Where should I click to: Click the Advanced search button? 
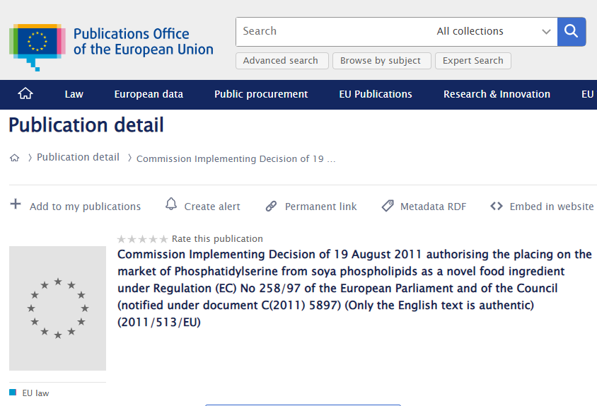pyautogui.click(x=282, y=61)
